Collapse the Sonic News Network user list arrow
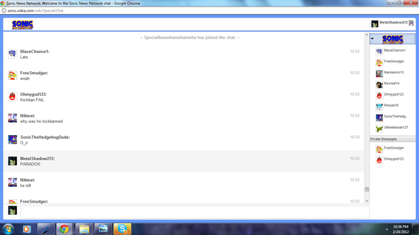Viewport: 419px width, 235px height. [373, 39]
